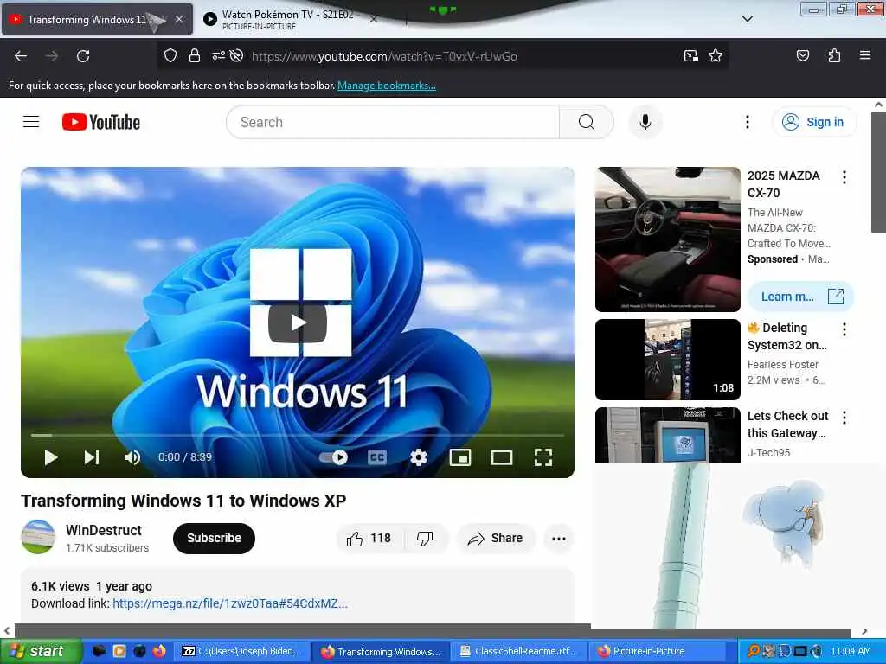
Task: Open Deleting System32 video thumbnail
Action: coord(668,360)
